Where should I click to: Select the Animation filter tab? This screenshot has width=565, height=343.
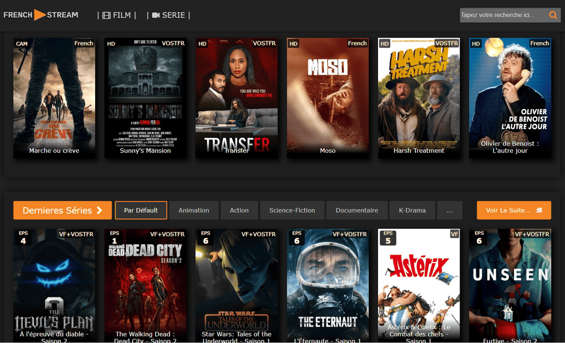(x=194, y=210)
